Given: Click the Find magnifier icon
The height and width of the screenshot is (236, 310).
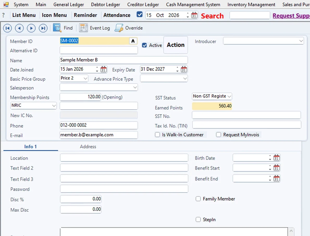Looking at the screenshot, I should pyautogui.click(x=57, y=28).
